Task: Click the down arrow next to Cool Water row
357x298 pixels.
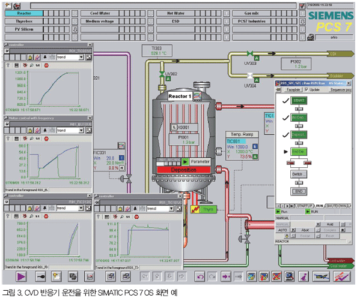Action: 150,13
